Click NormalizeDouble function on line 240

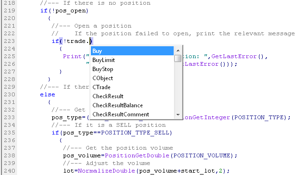[x=107, y=171]
